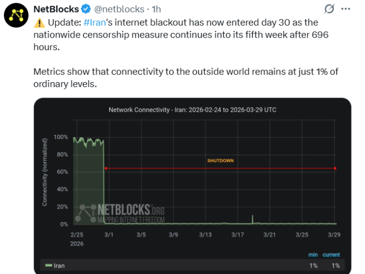Viewport: 365px width, 274px height.
Task: Click the small connectivity spike near 3/19
Action: 252,219
